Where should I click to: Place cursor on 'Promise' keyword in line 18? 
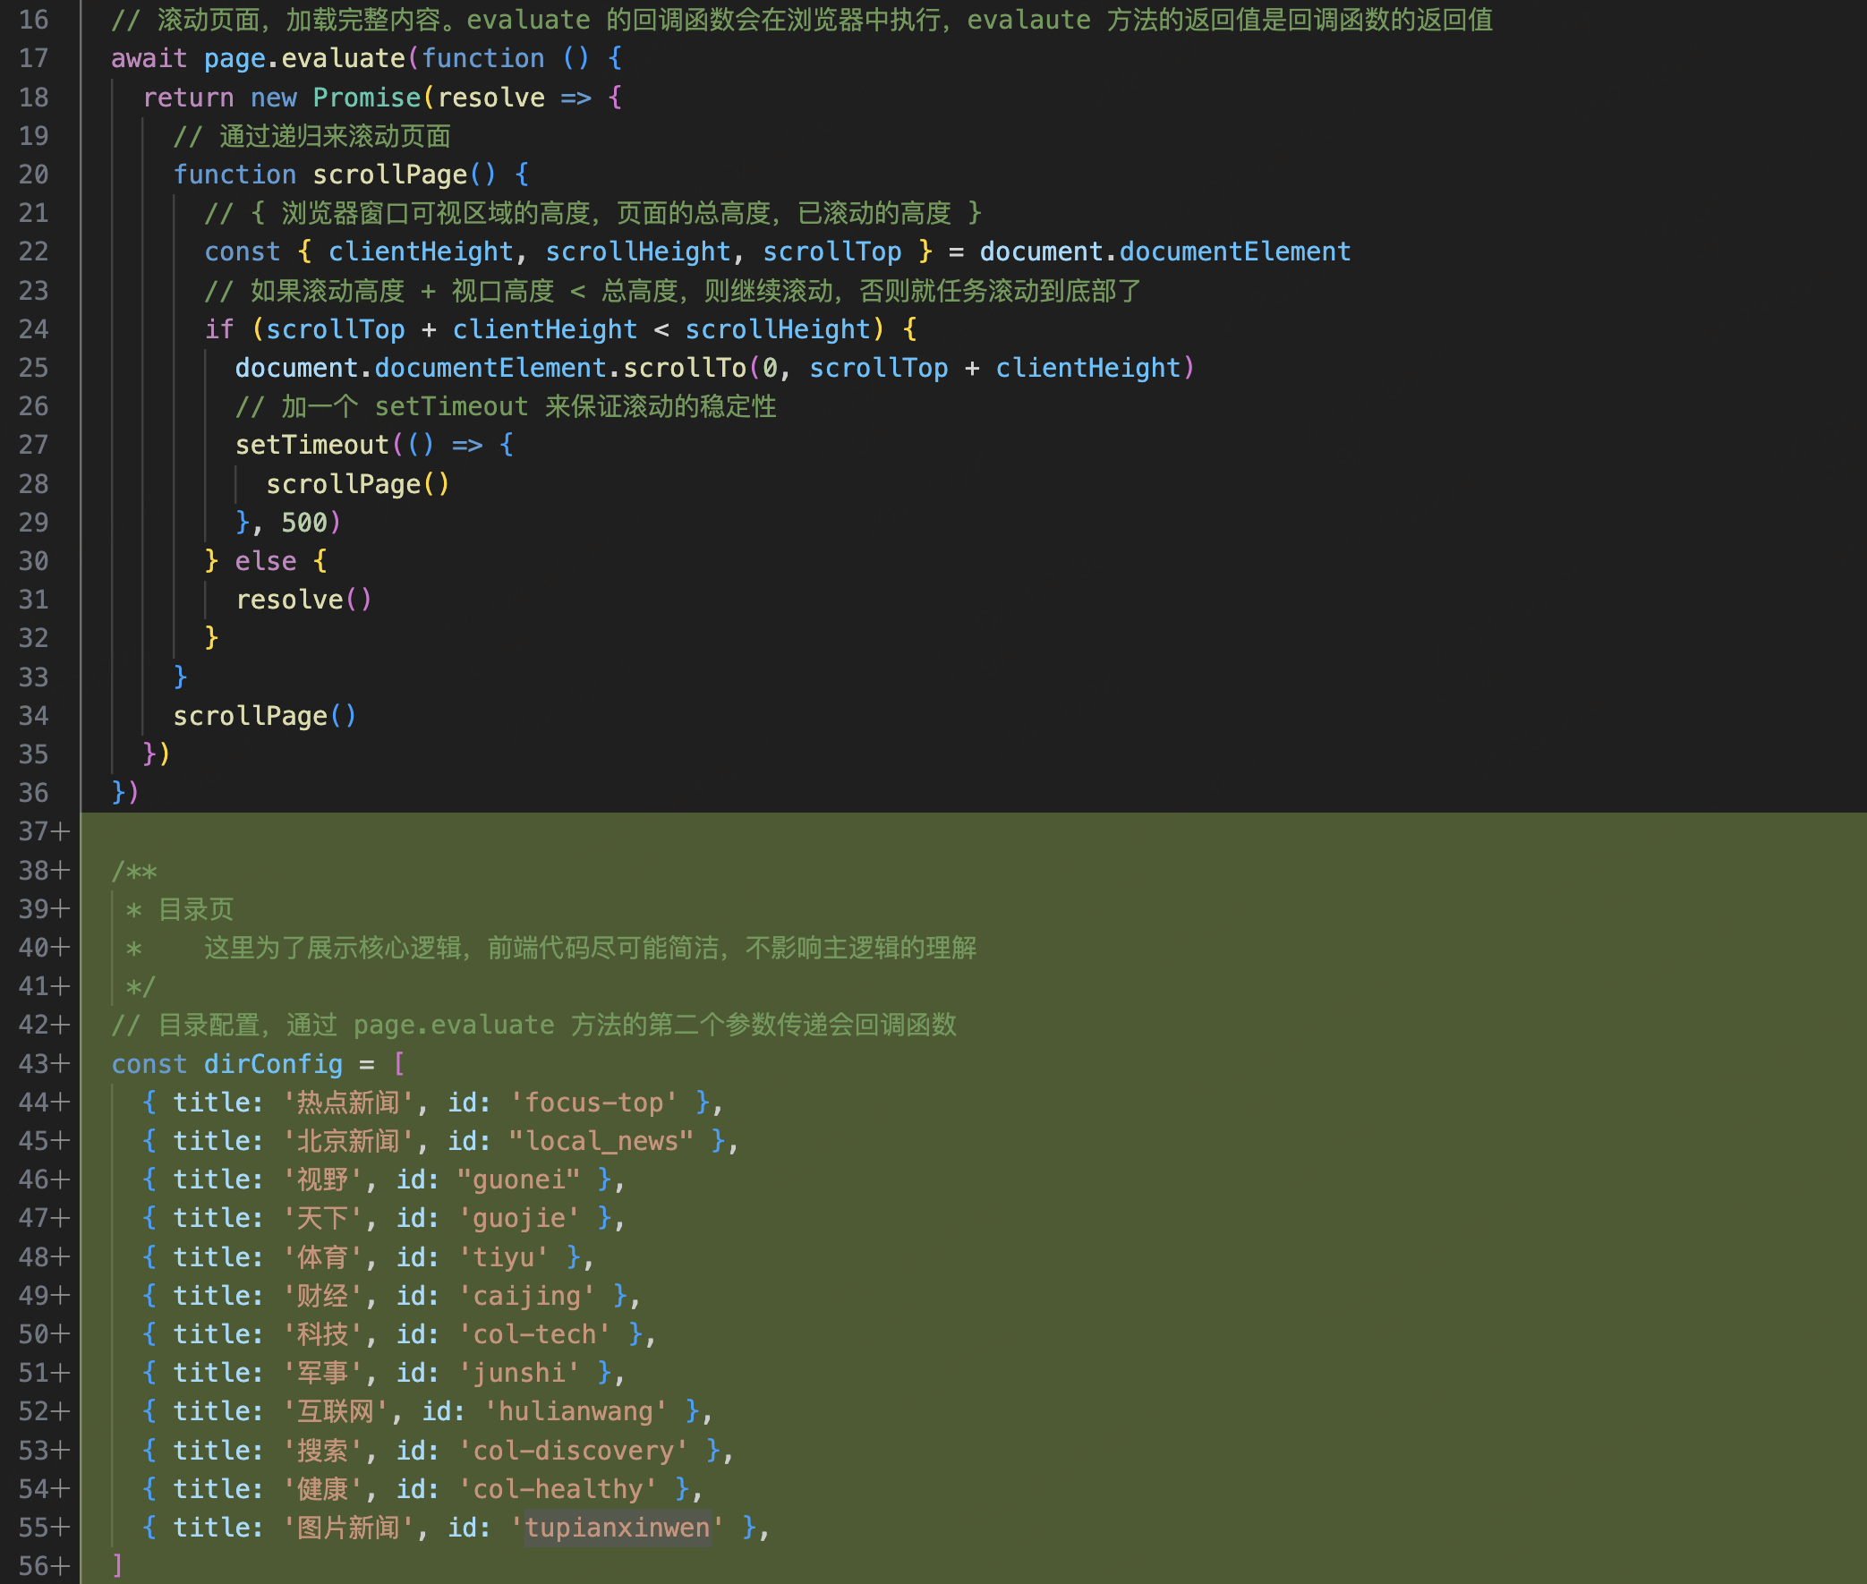366,97
